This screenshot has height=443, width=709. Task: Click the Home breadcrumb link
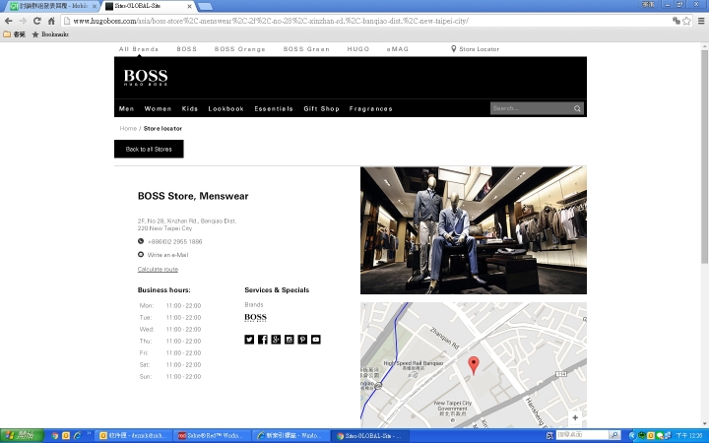pyautogui.click(x=128, y=128)
